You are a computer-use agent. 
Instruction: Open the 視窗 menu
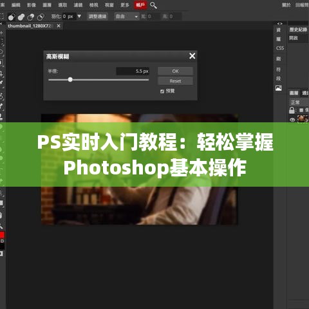[x=109, y=5]
